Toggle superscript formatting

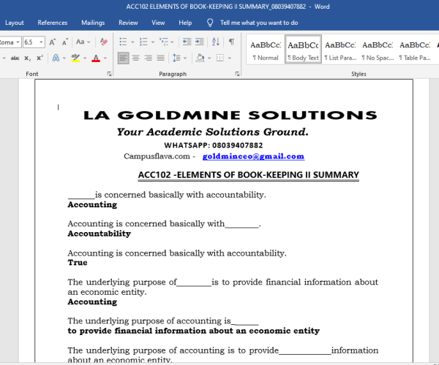coord(40,58)
